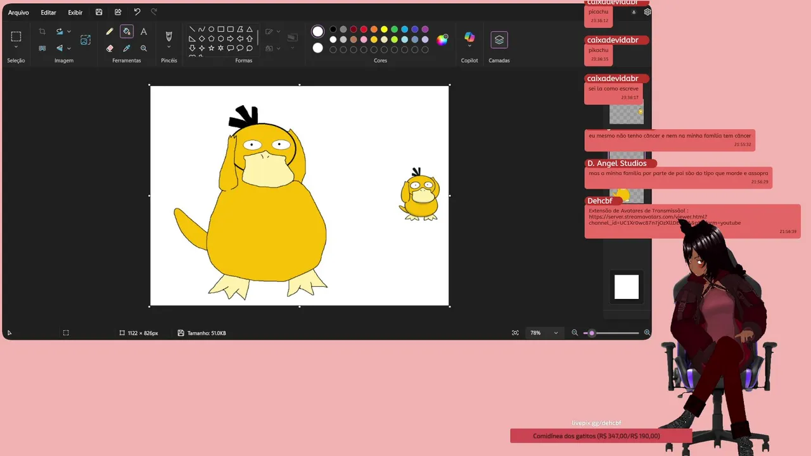The width and height of the screenshot is (811, 456).
Task: Select primary color 1 circle
Action: (317, 31)
